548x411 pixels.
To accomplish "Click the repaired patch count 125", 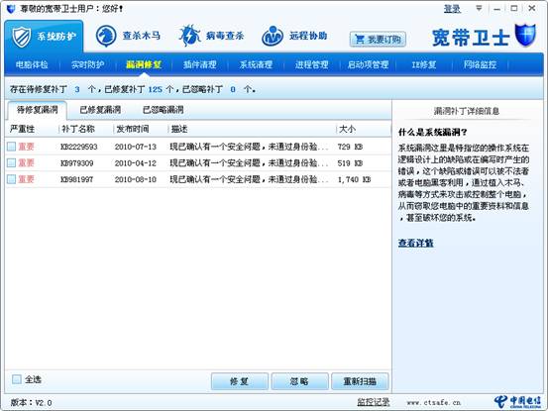I will pyautogui.click(x=156, y=90).
